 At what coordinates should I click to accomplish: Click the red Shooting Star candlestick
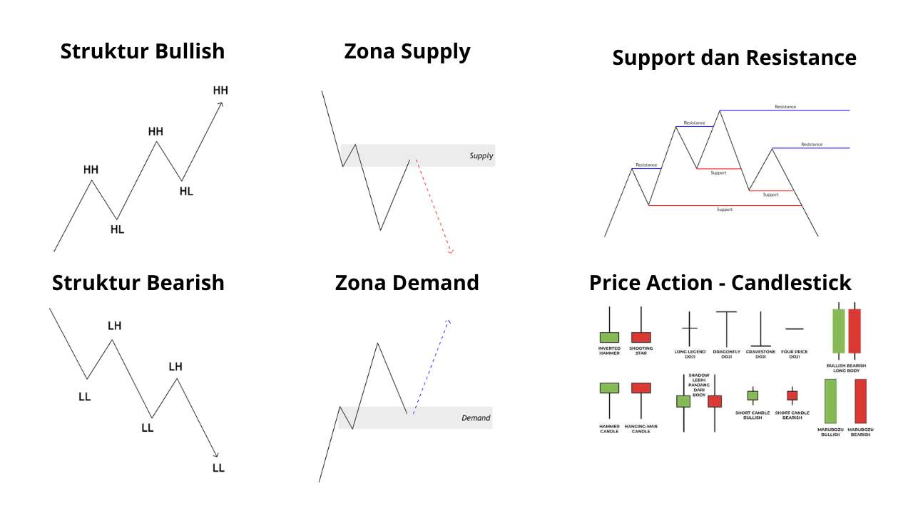(x=641, y=336)
